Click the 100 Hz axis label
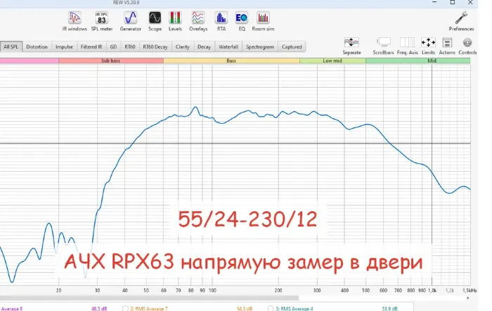This screenshot has width=492, height=311. (x=212, y=291)
